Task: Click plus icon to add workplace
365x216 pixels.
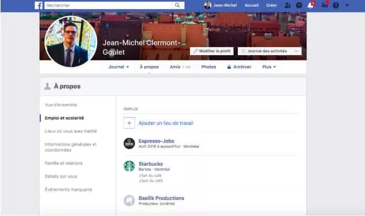Action: [x=129, y=123]
